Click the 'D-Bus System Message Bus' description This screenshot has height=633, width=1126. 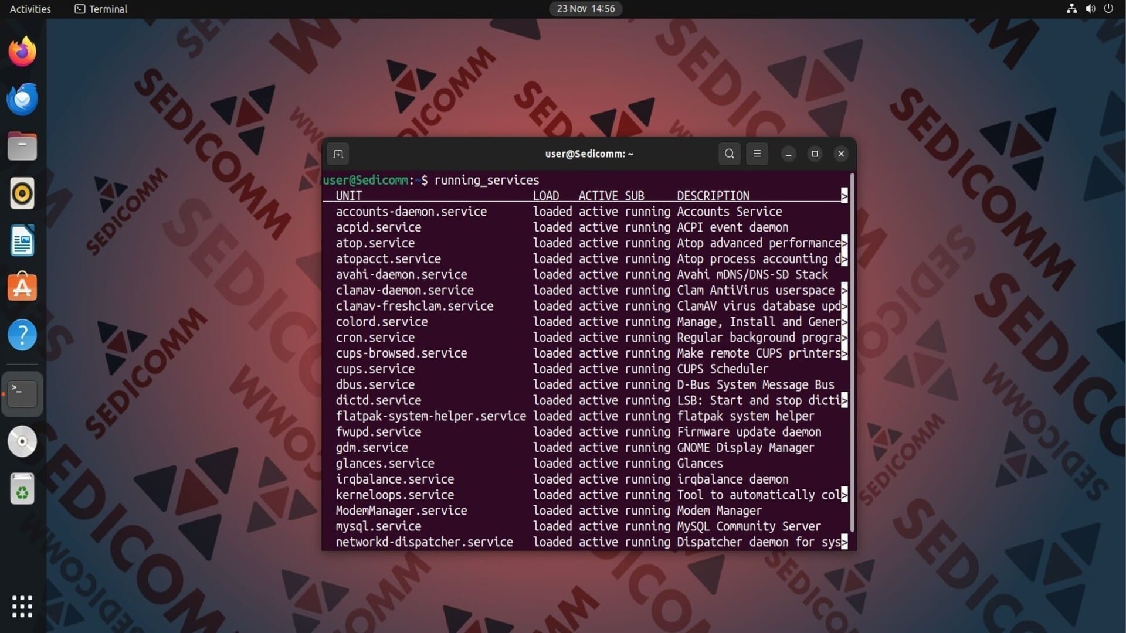click(x=755, y=385)
